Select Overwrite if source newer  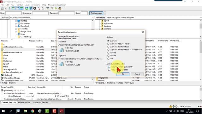(x=108, y=44)
